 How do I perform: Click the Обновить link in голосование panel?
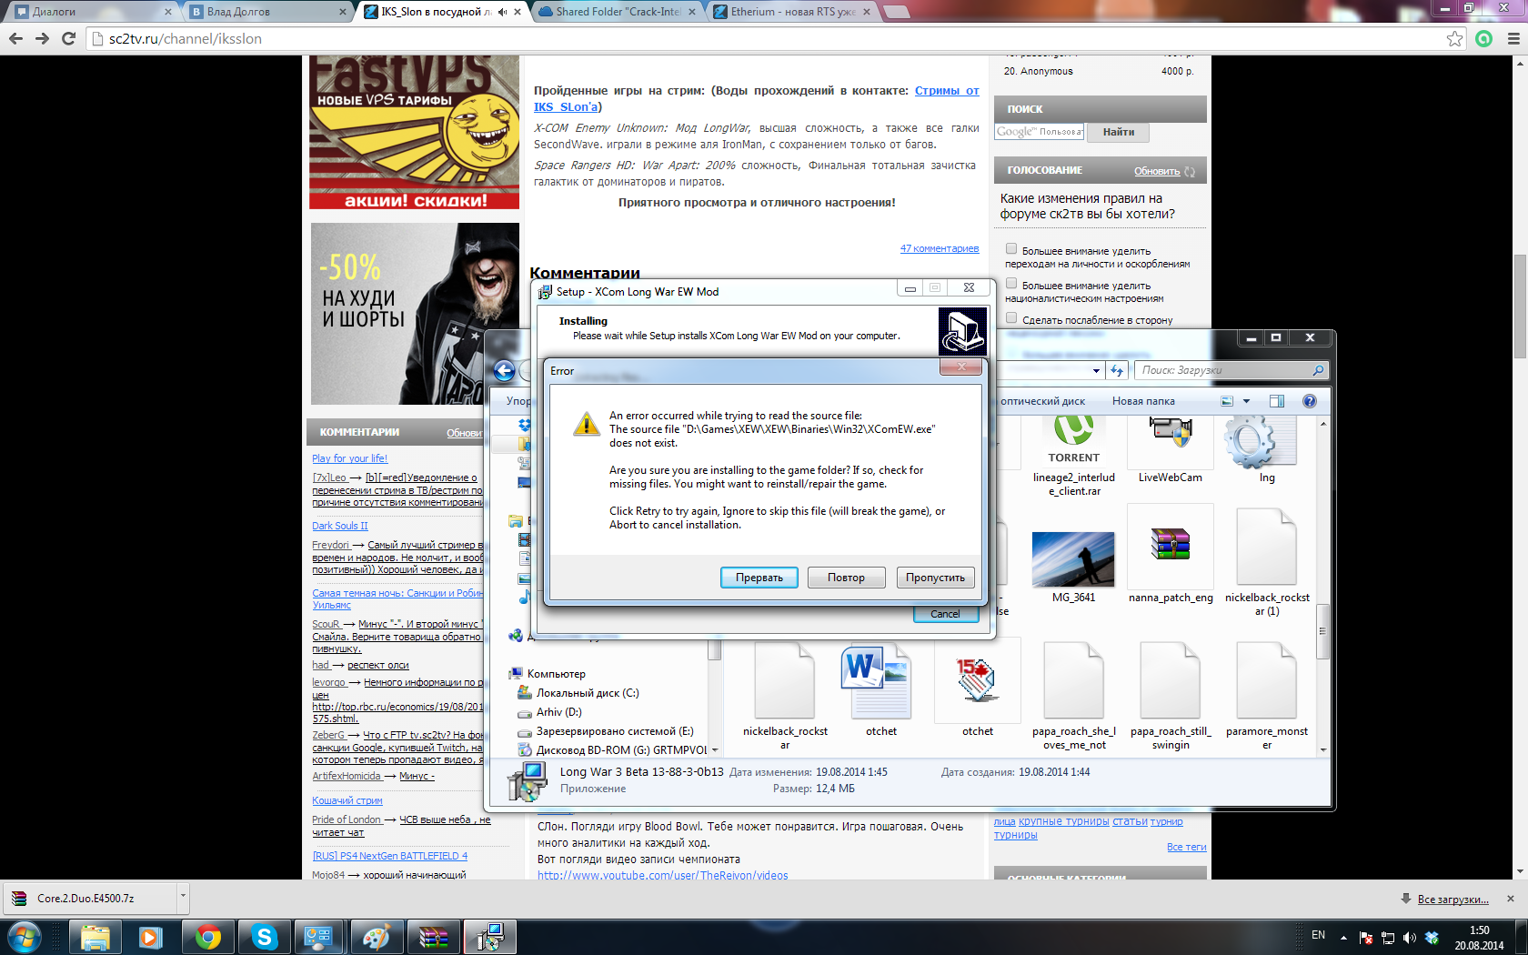point(1157,171)
